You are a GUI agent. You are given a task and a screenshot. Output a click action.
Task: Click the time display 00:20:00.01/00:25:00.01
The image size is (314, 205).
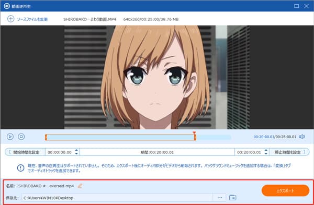tap(275, 137)
